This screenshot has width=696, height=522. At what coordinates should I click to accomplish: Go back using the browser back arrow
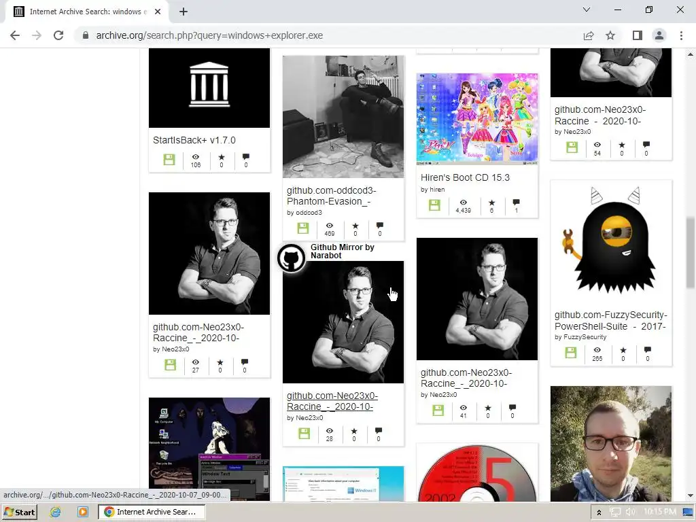point(15,35)
